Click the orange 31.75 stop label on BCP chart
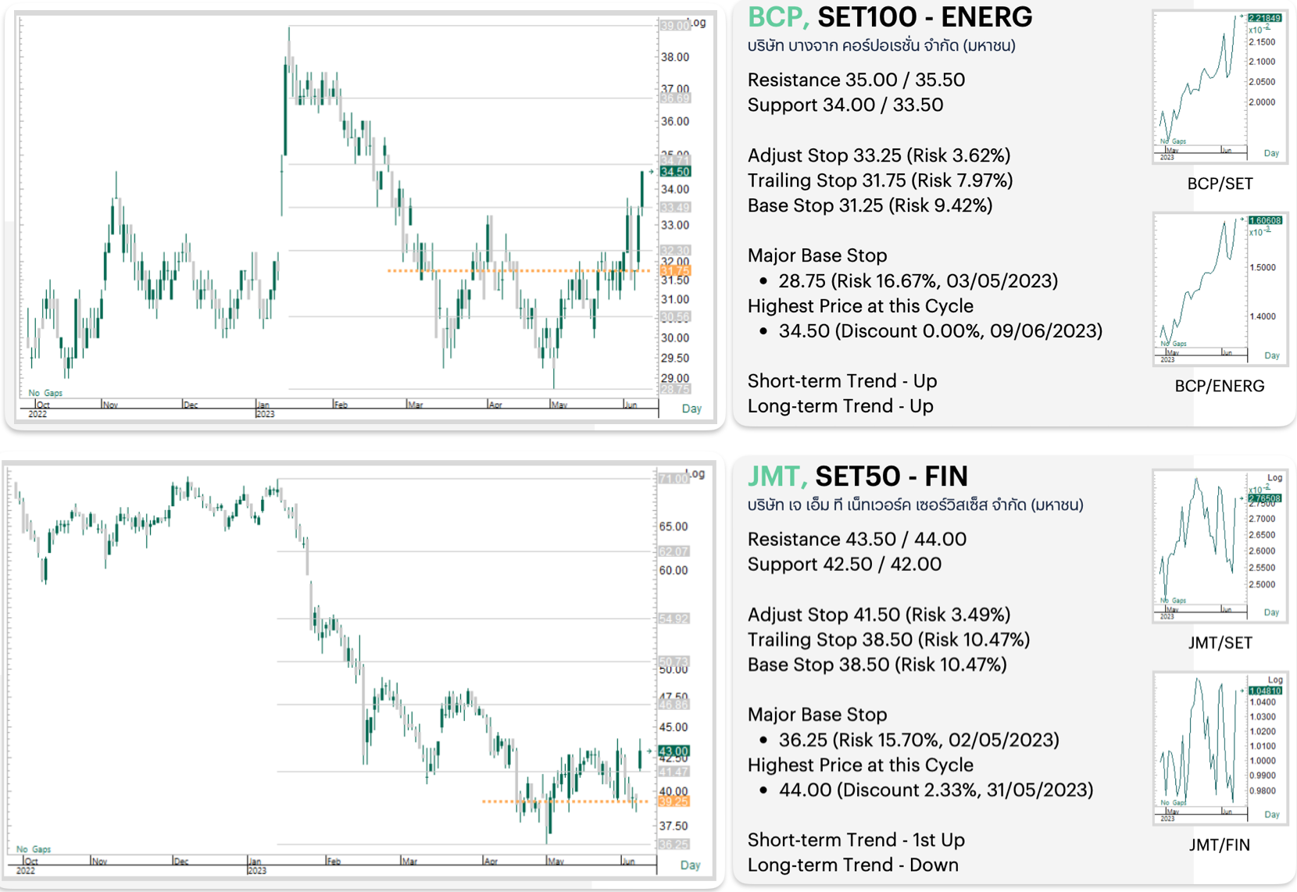Viewport: 1297px width, 892px height. point(675,270)
